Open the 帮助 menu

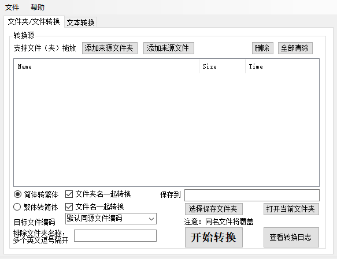(x=38, y=7)
